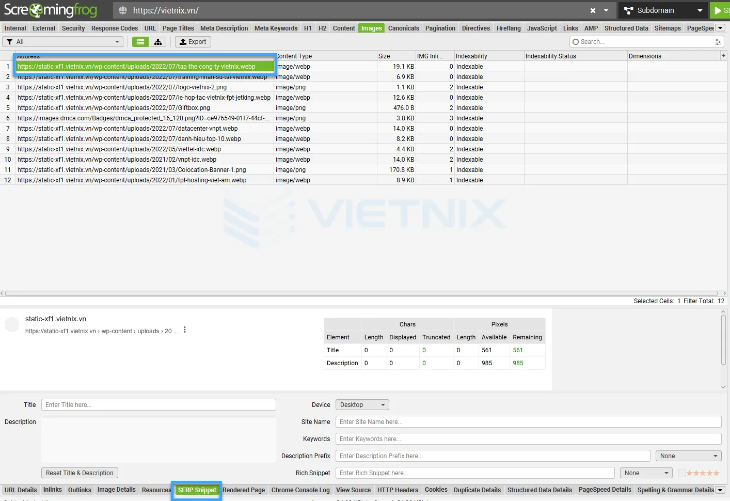Click the horizontal scrollbar under the table
Image resolution: width=730 pixels, height=501 pixels.
click(361, 293)
